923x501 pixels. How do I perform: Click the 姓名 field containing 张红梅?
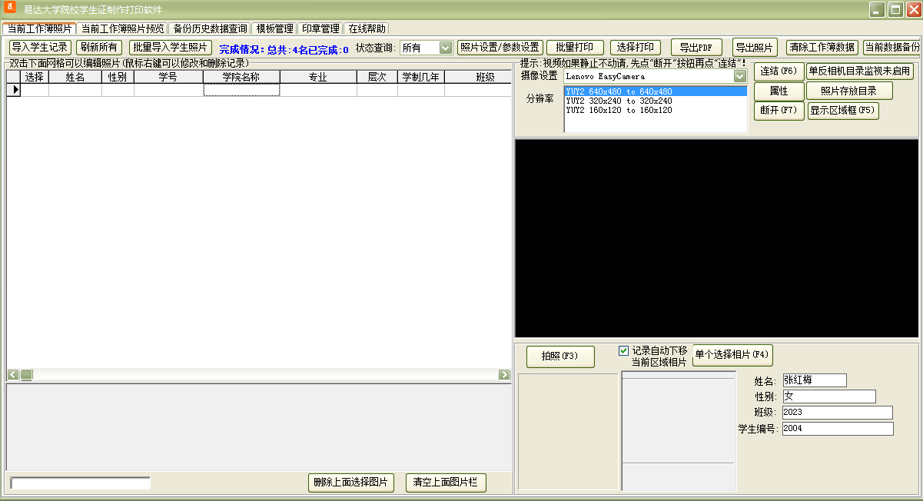coord(814,380)
